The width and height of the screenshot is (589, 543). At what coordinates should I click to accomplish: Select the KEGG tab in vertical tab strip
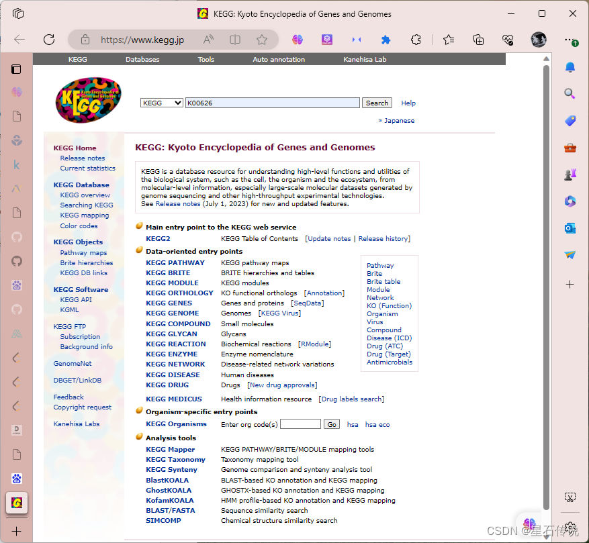tap(17, 503)
